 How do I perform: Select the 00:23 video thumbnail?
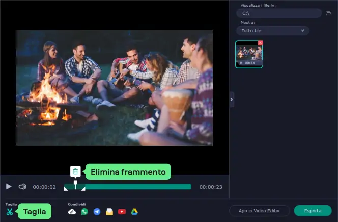coord(249,54)
